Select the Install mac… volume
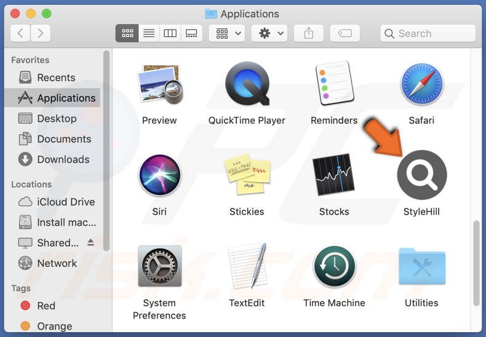 click(x=53, y=222)
